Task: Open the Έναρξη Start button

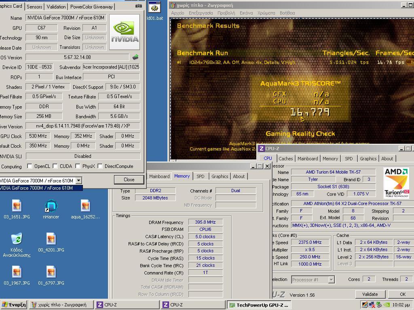Action: [x=14, y=305]
